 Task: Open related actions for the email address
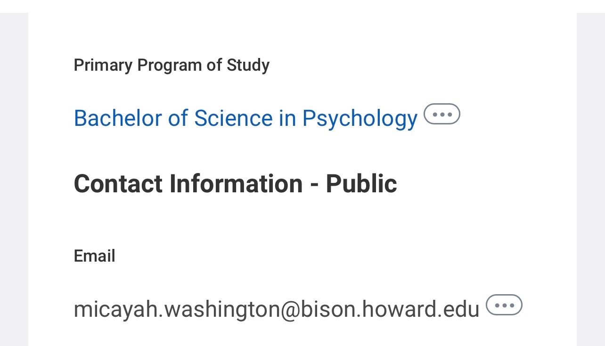(x=504, y=305)
